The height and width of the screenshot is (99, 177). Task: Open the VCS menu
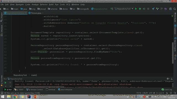coord(68,4)
